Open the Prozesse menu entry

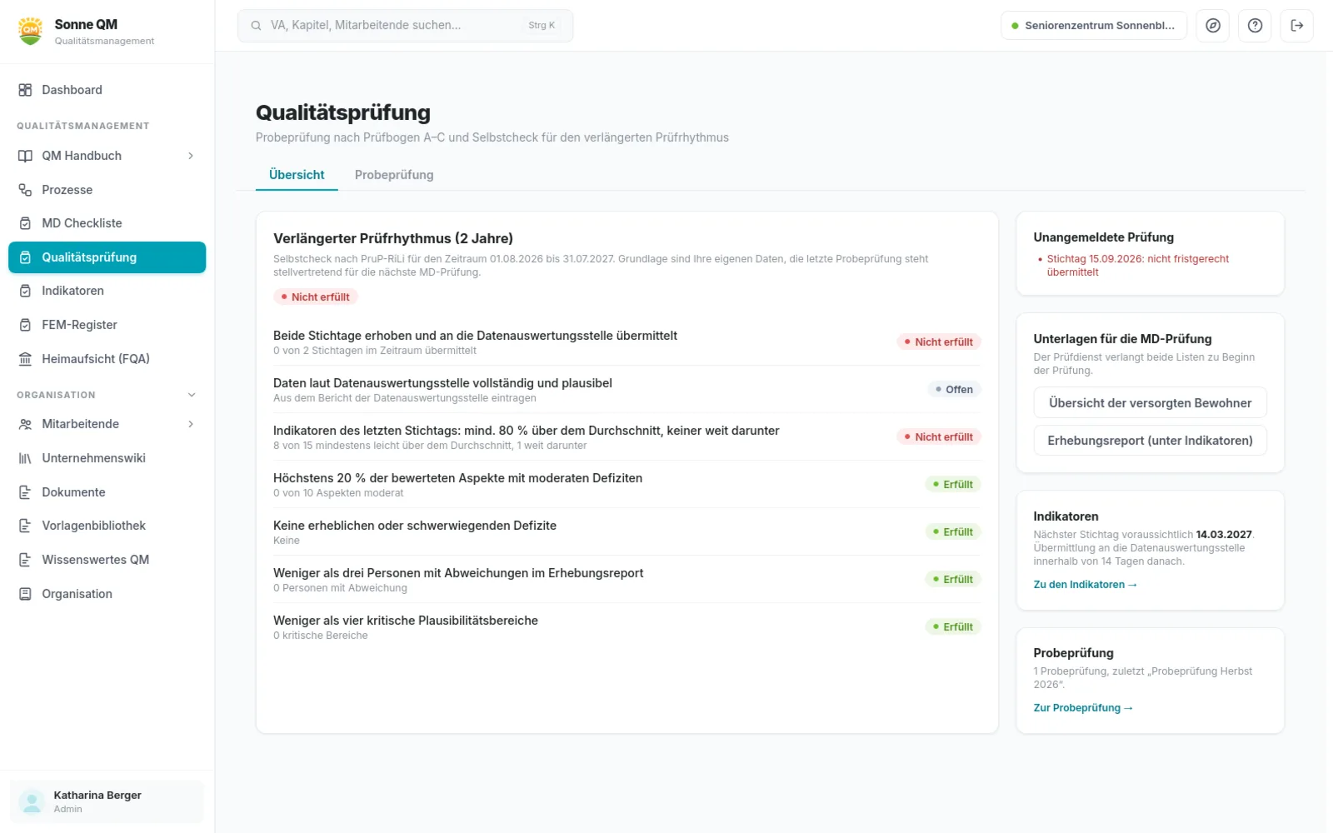(107, 190)
